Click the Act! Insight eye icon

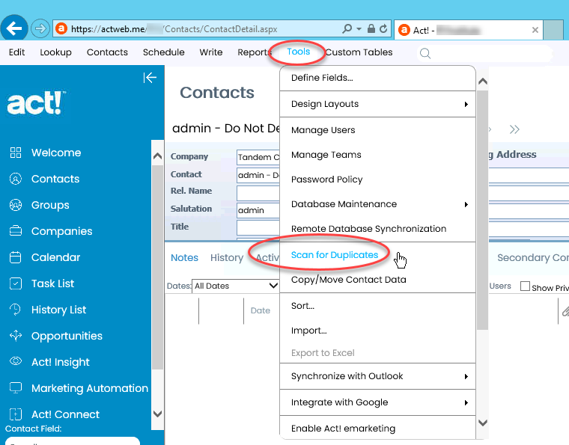[16, 361]
